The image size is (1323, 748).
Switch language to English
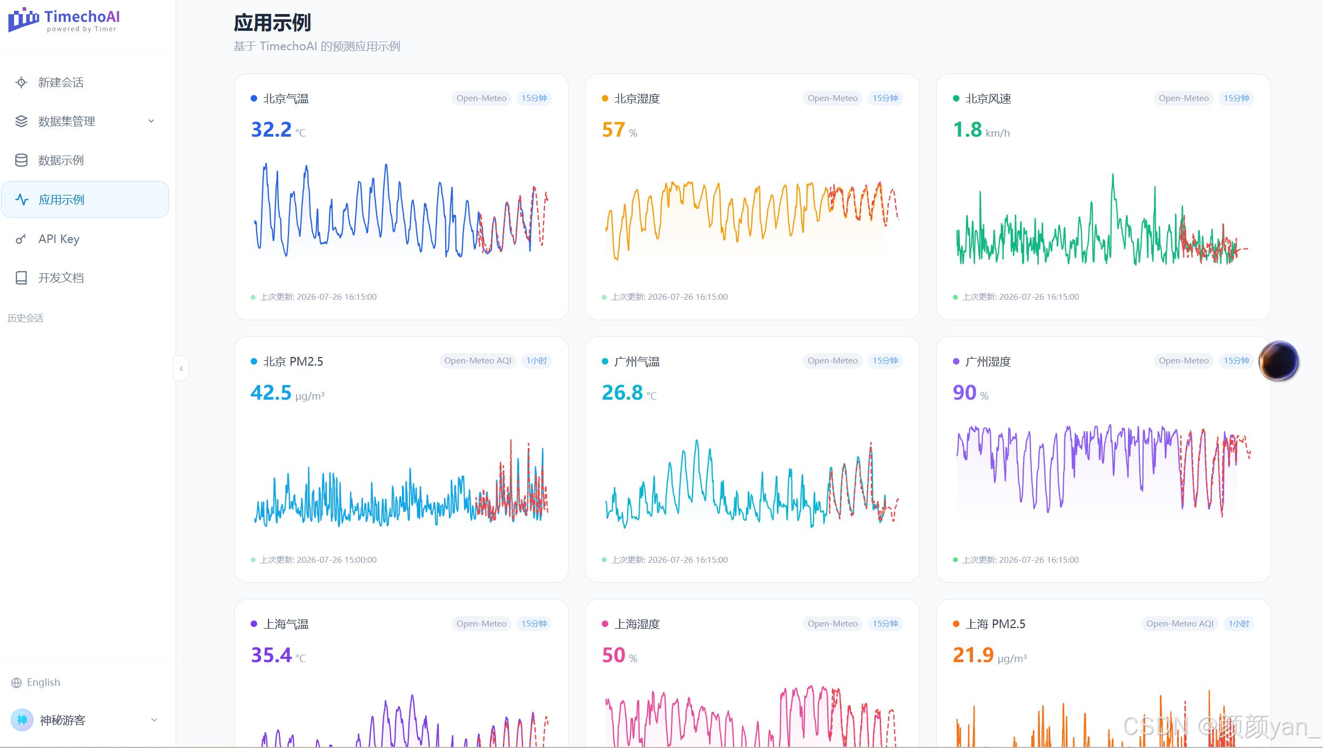point(36,683)
